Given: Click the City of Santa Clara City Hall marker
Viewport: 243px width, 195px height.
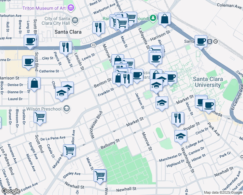Looking at the screenshot, I should [75, 20].
